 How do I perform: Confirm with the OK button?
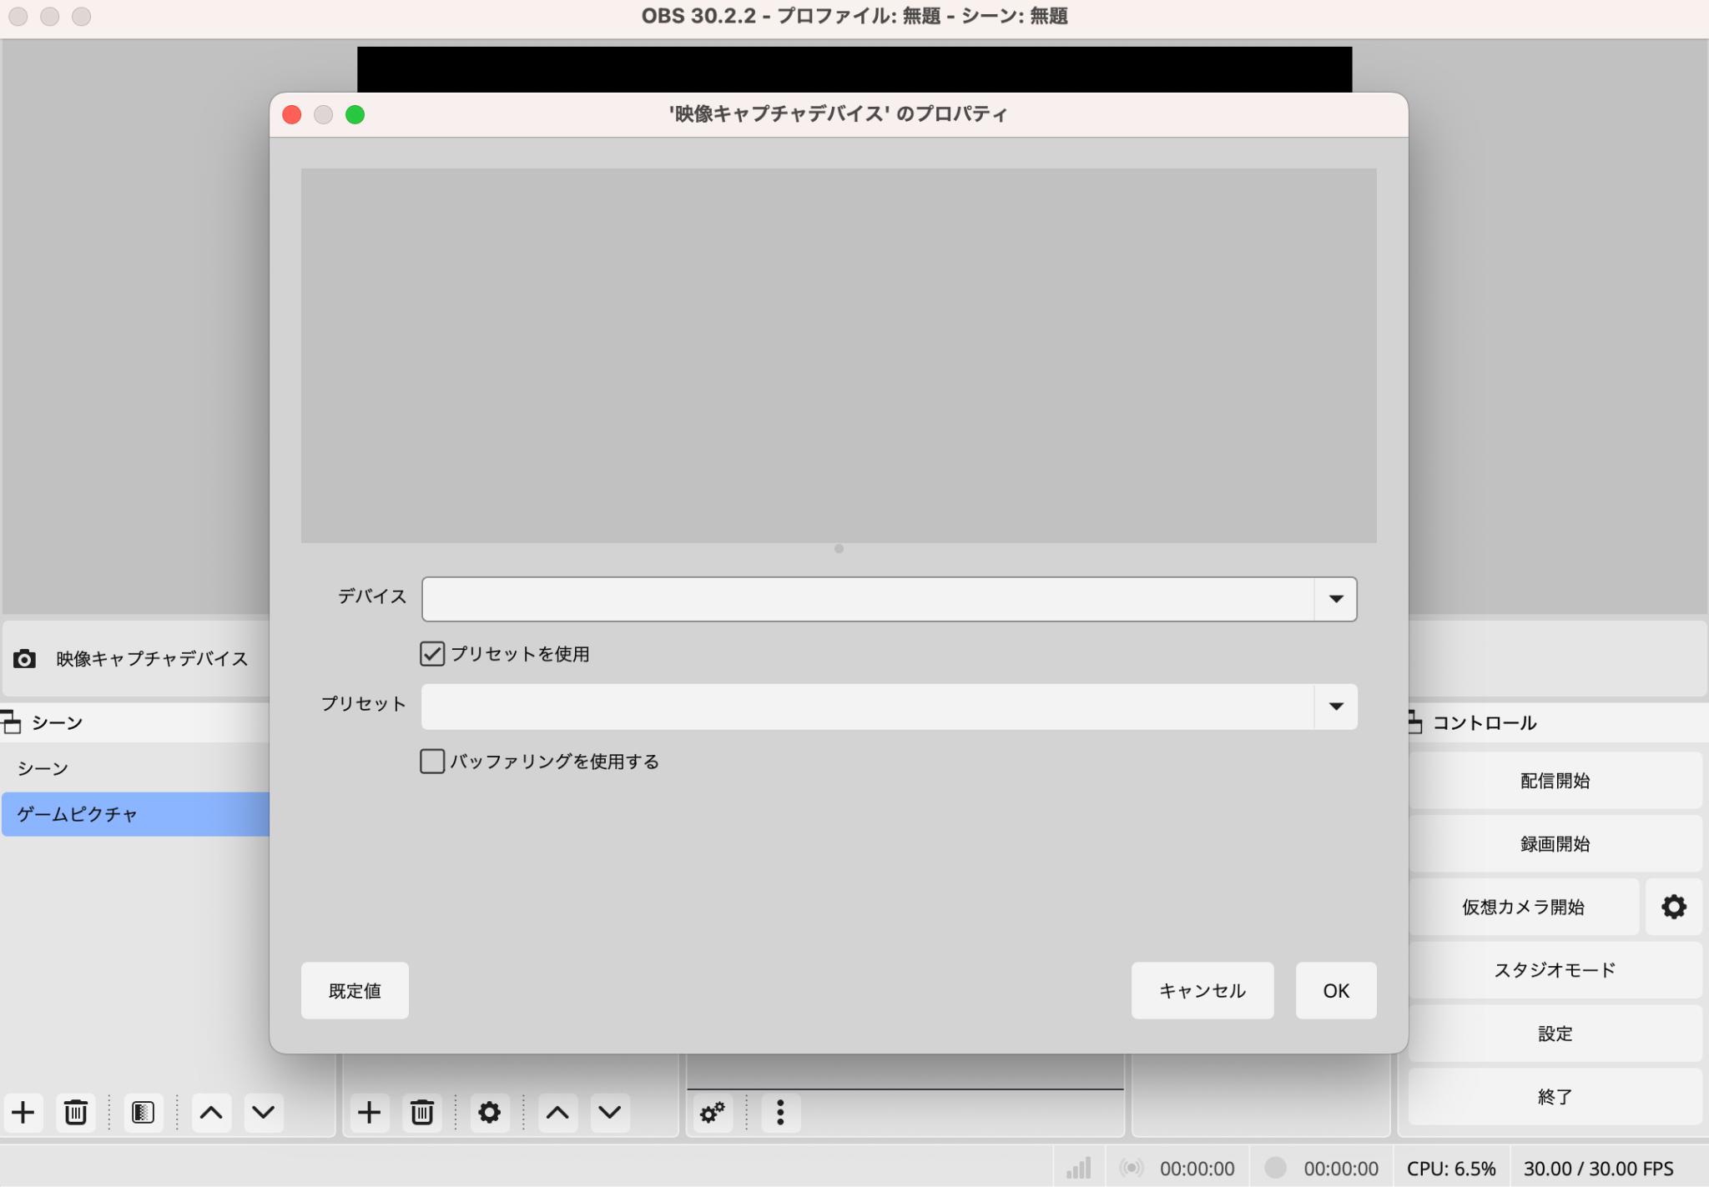coord(1336,990)
